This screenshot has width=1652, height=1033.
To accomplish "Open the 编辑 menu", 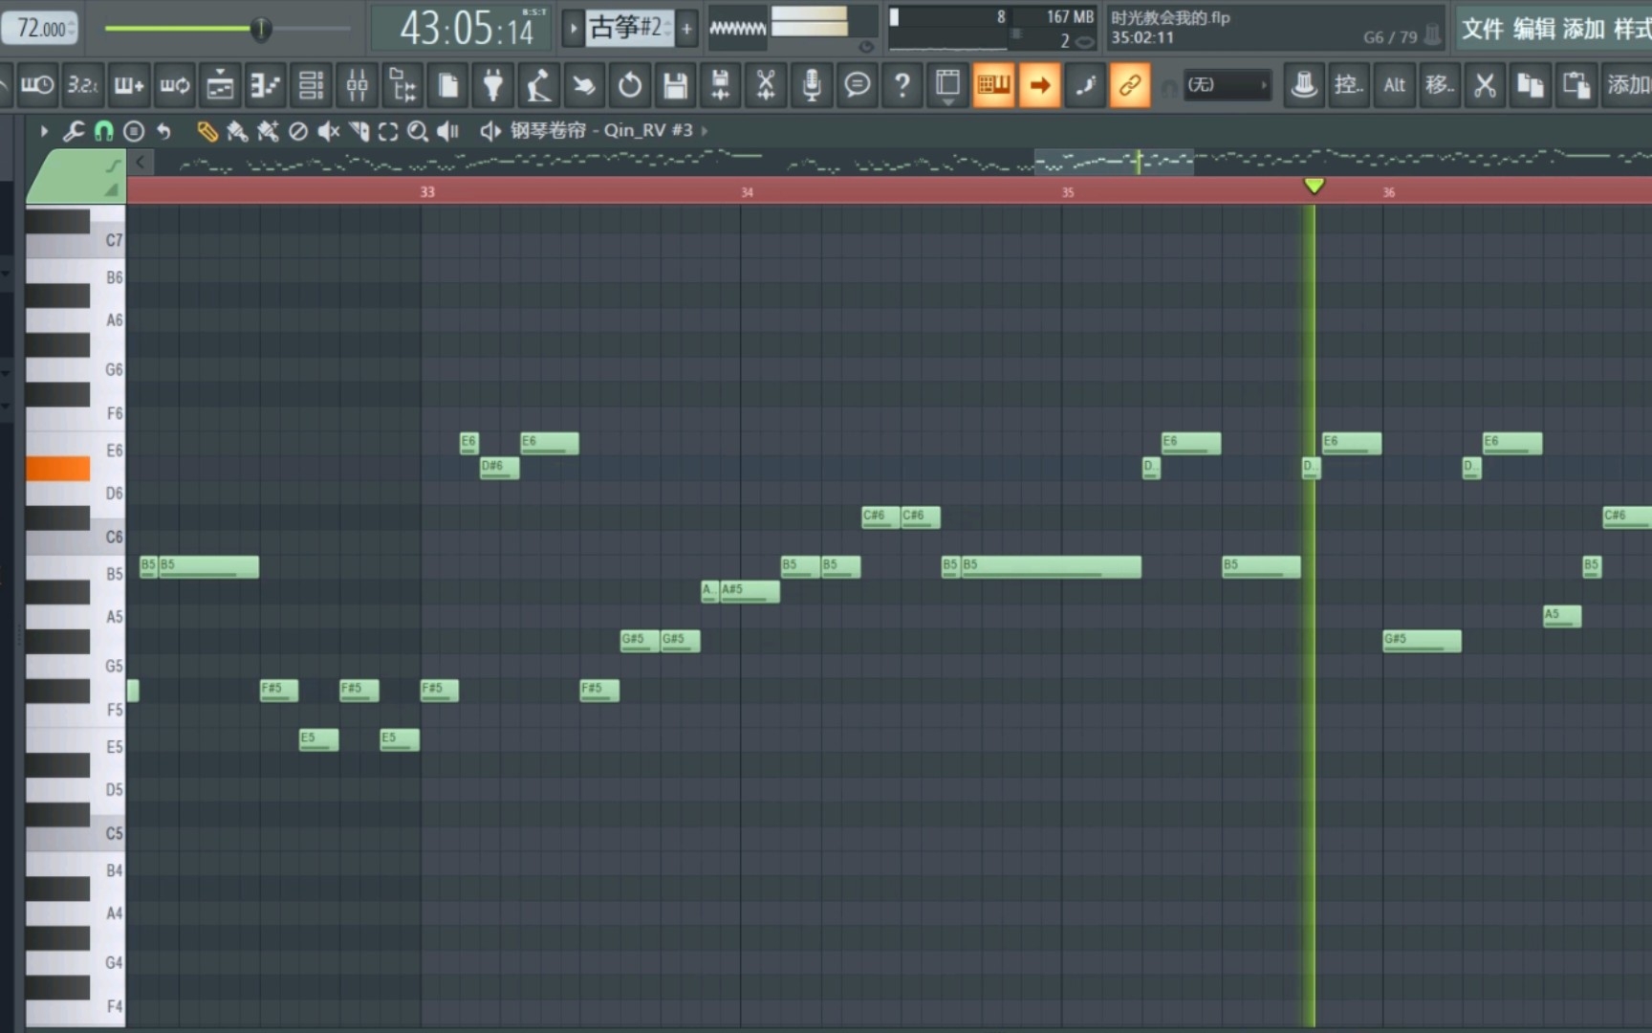I will pyautogui.click(x=1533, y=29).
